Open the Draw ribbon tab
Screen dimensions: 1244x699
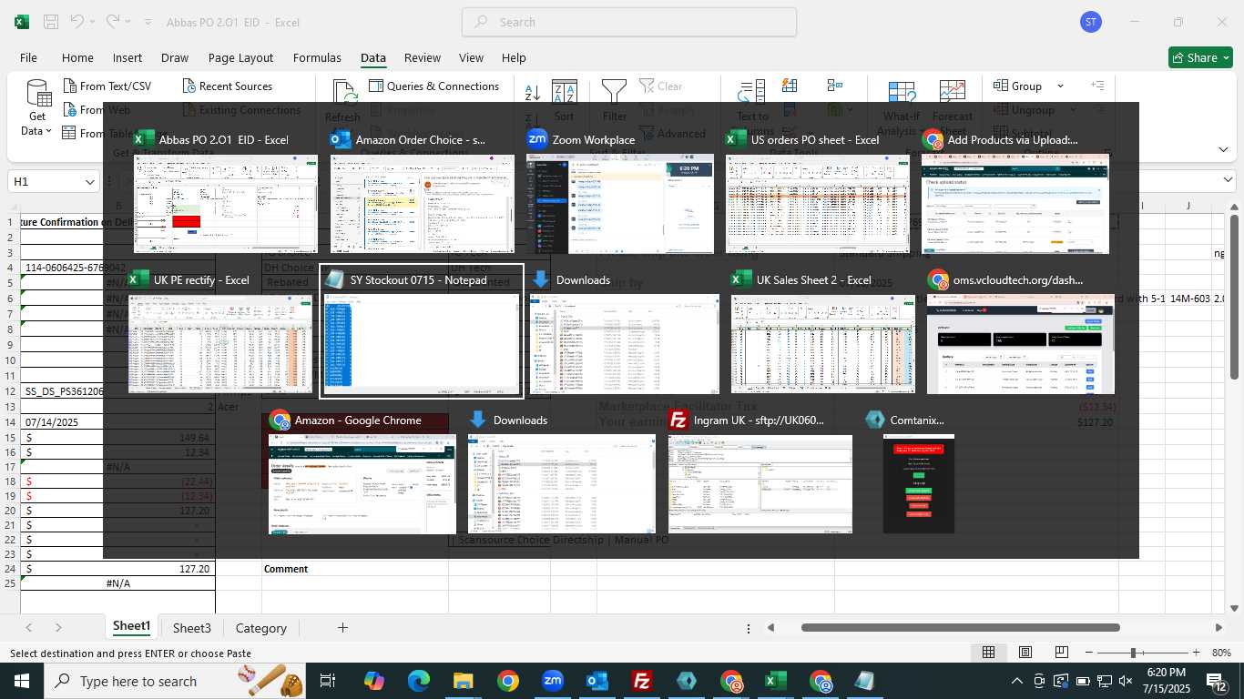[175, 57]
